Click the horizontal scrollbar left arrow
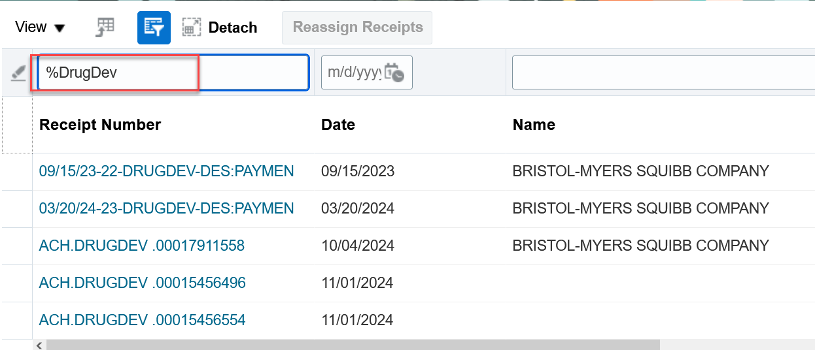 [39, 345]
